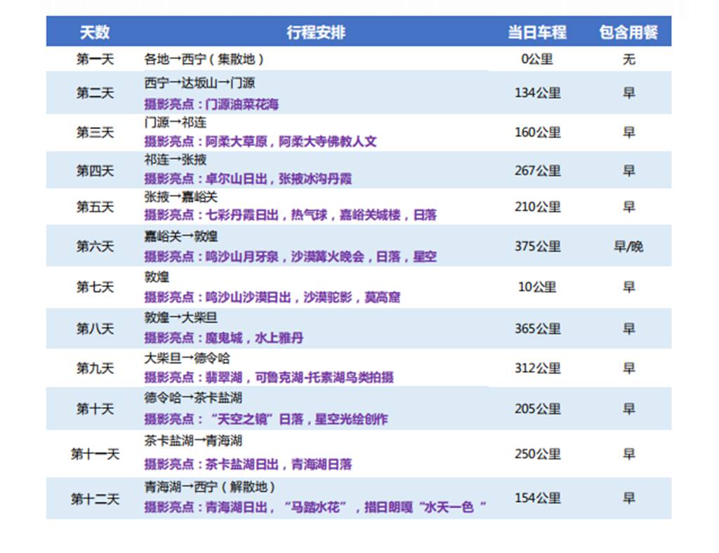The height and width of the screenshot is (553, 719).
Task: Click the 天数 column header
Action: (x=95, y=32)
